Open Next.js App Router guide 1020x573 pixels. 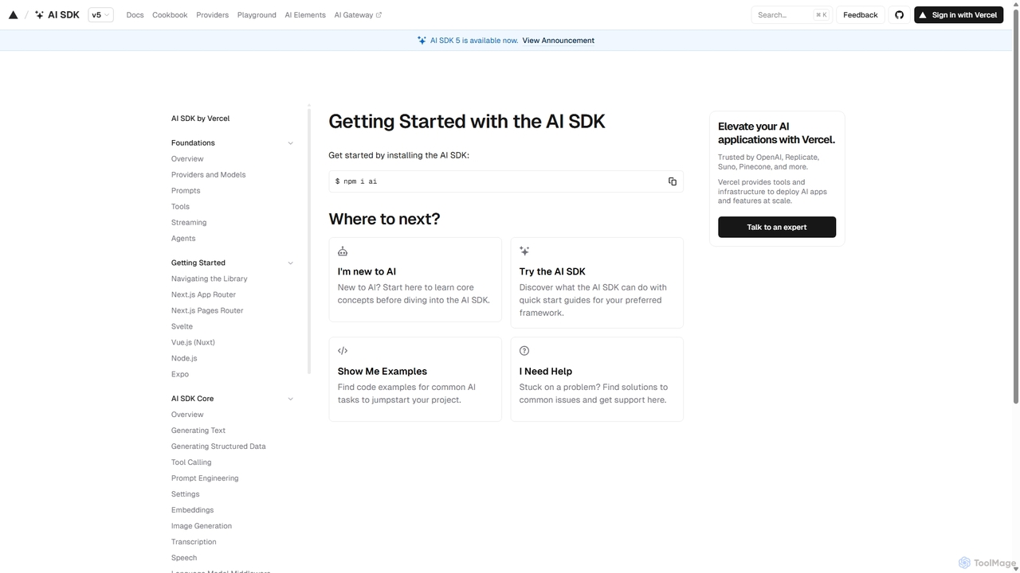203,295
